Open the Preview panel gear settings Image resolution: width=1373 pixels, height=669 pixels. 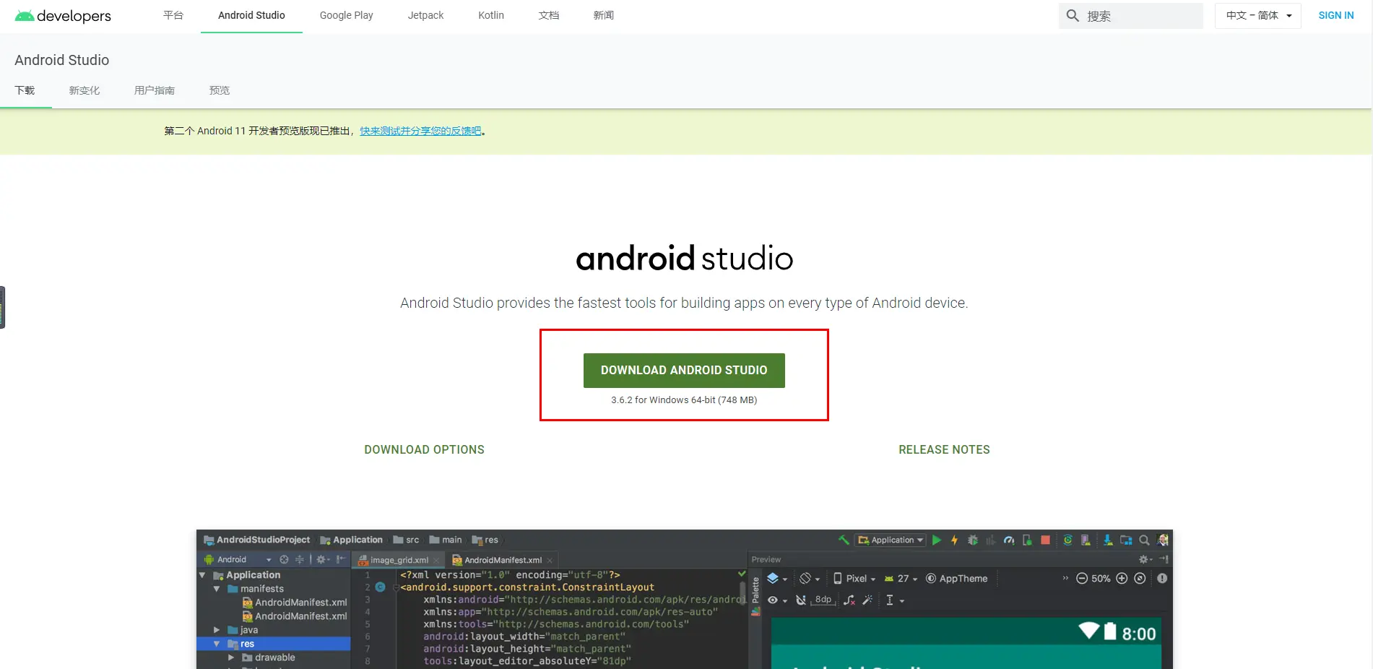pyautogui.click(x=1145, y=559)
